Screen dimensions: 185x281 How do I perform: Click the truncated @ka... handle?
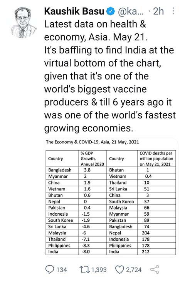[131, 11]
